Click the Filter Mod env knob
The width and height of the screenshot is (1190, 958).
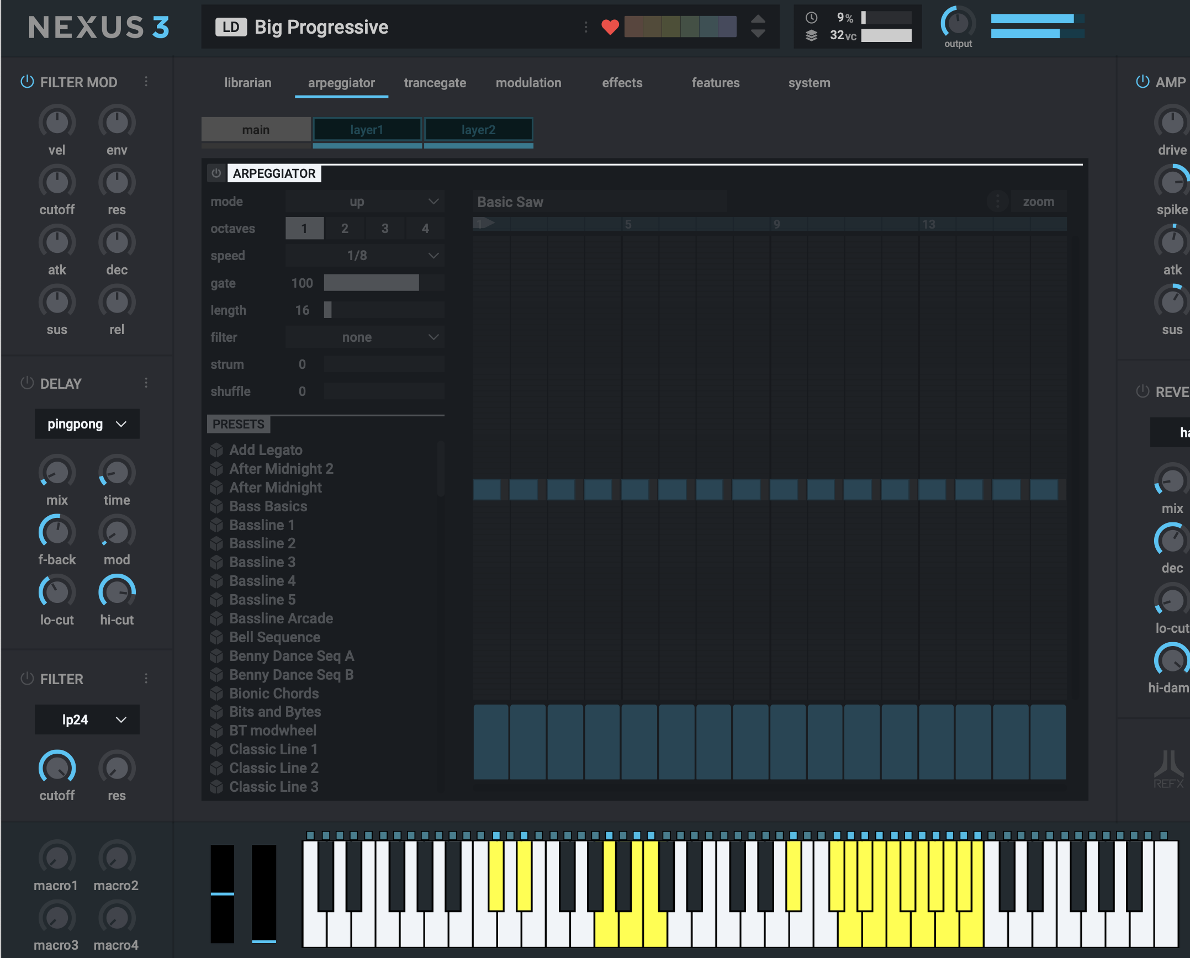[117, 122]
